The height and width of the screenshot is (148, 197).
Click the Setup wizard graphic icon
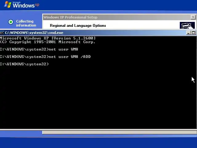click(187, 25)
